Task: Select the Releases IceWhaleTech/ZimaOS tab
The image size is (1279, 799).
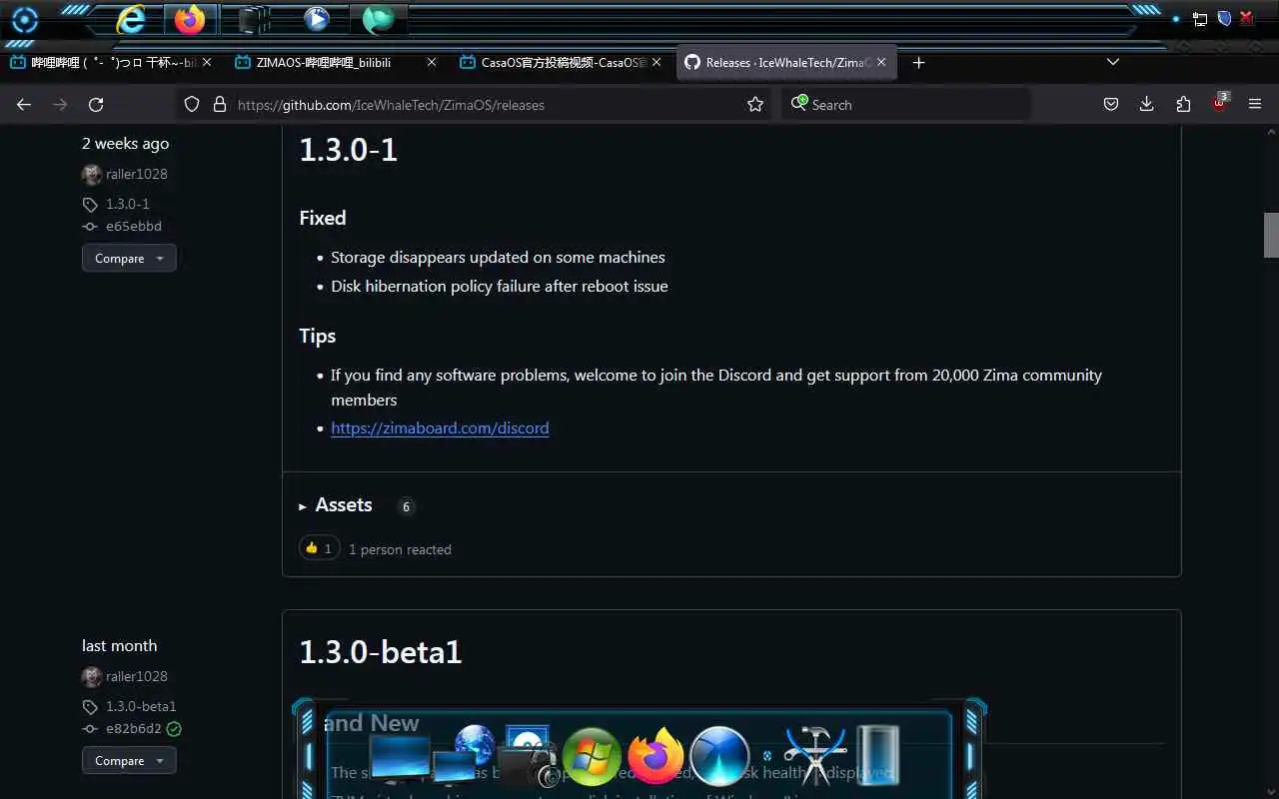Action: (786, 62)
